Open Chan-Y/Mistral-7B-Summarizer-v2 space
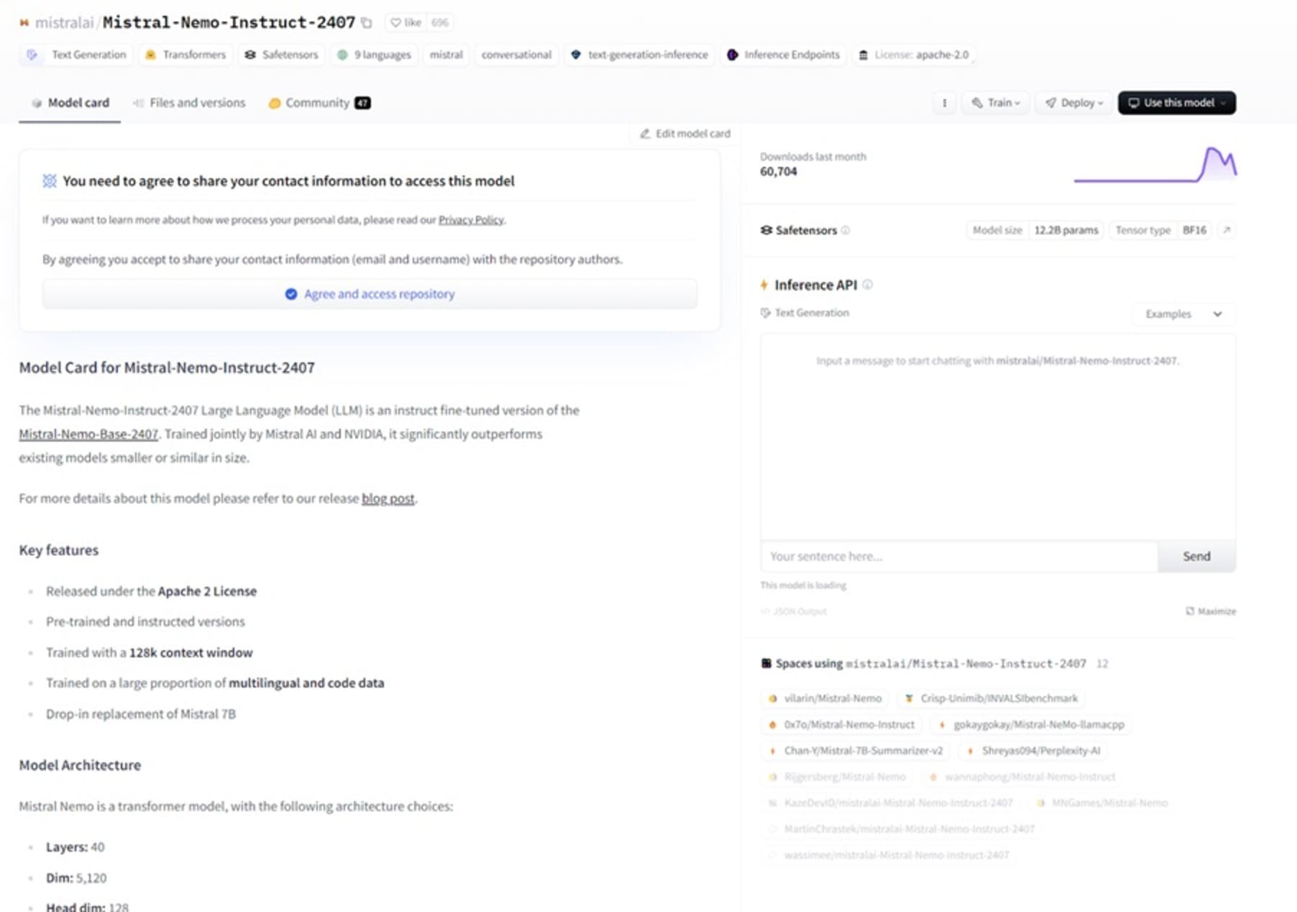The width and height of the screenshot is (1297, 912). [x=855, y=750]
